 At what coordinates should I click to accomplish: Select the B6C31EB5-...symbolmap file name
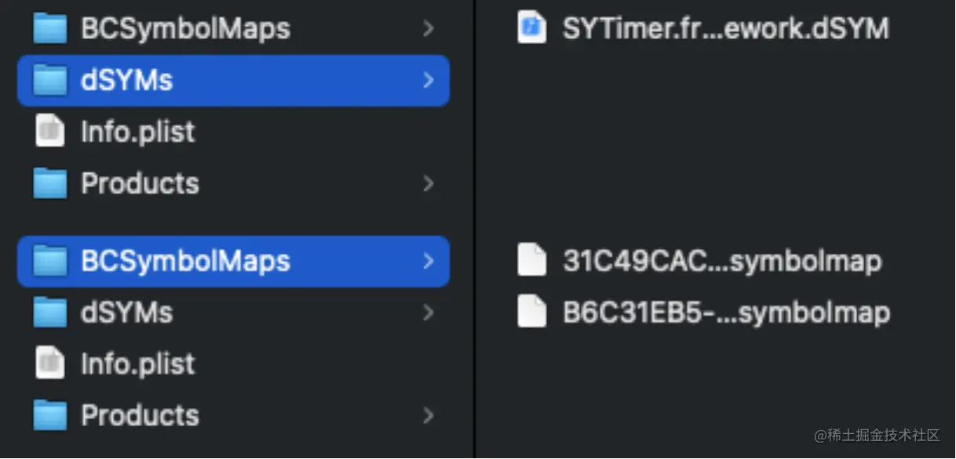click(726, 313)
